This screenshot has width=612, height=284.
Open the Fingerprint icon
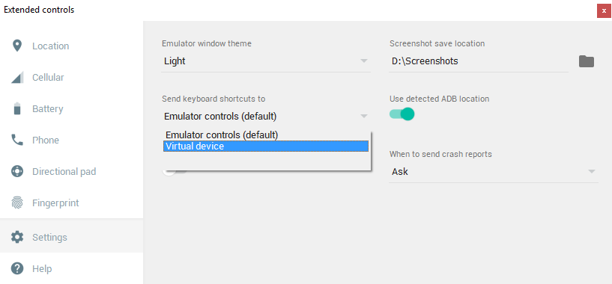tap(17, 203)
